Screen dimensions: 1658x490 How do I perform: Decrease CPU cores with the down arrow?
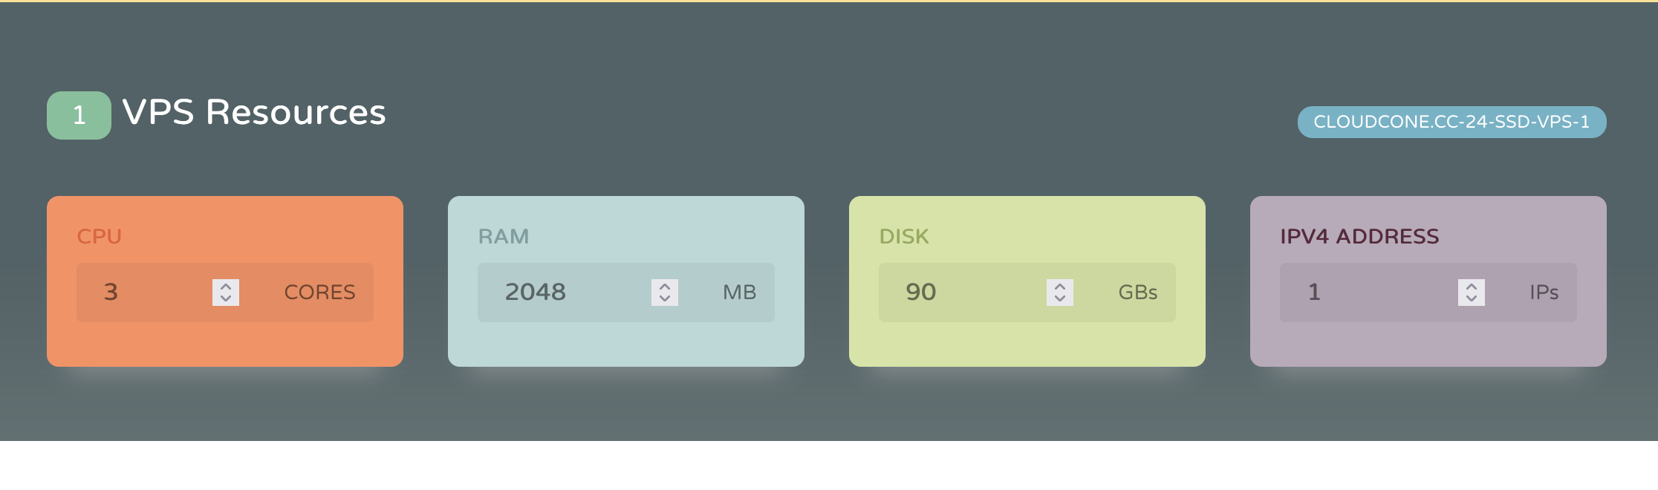226,298
